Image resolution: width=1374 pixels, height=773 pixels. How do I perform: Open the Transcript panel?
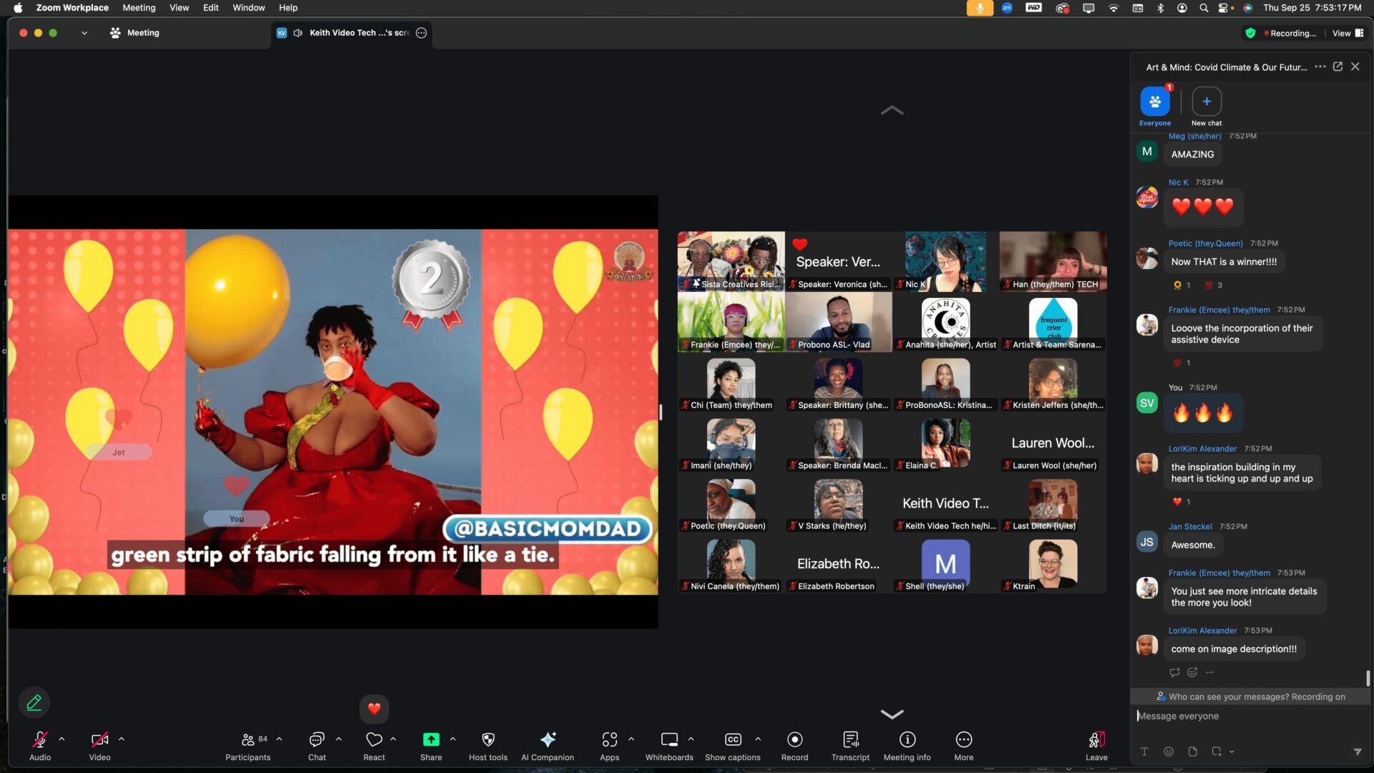[x=850, y=740]
